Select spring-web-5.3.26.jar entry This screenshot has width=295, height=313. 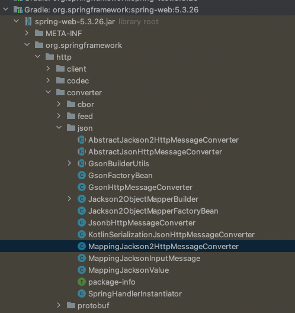(x=75, y=21)
